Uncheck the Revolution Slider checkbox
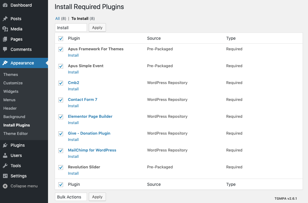 click(61, 167)
